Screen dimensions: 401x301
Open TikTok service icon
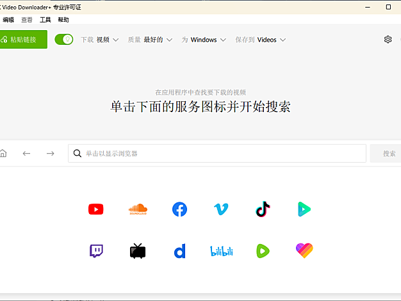coord(263,209)
